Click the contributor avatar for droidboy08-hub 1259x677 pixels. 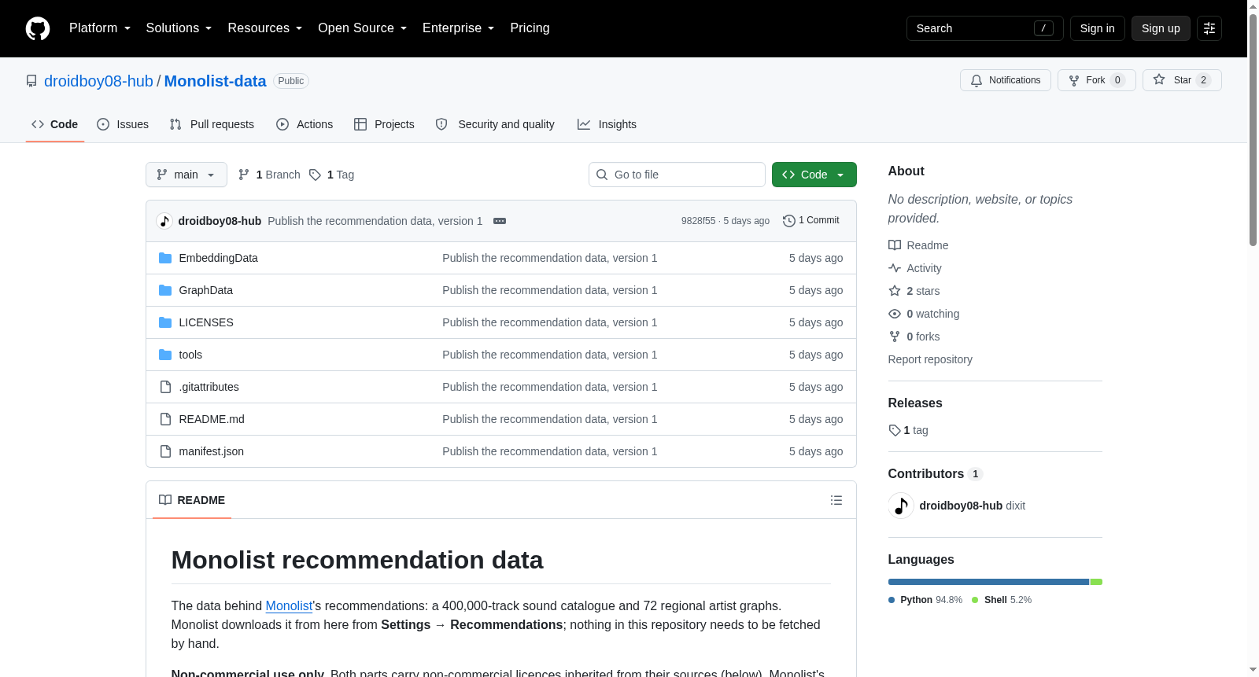click(901, 506)
